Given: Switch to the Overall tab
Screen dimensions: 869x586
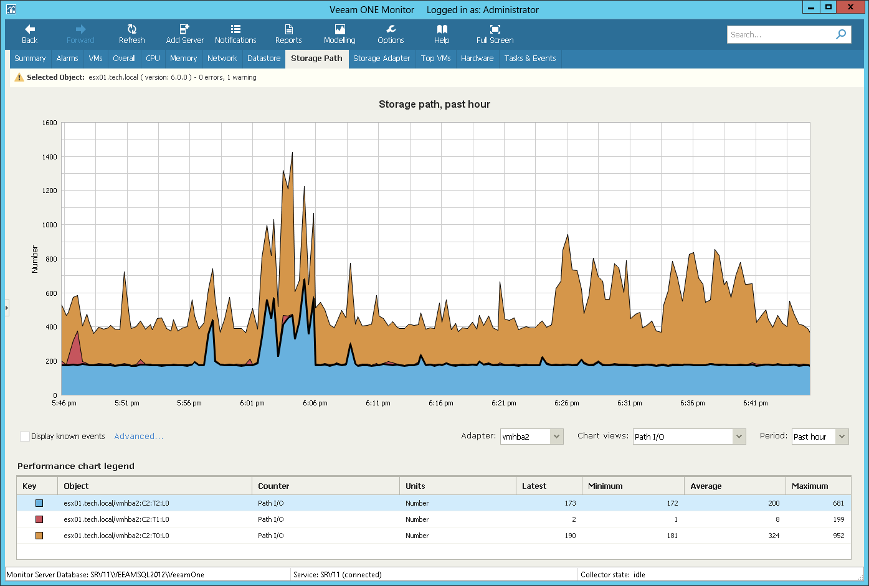Looking at the screenshot, I should 124,59.
